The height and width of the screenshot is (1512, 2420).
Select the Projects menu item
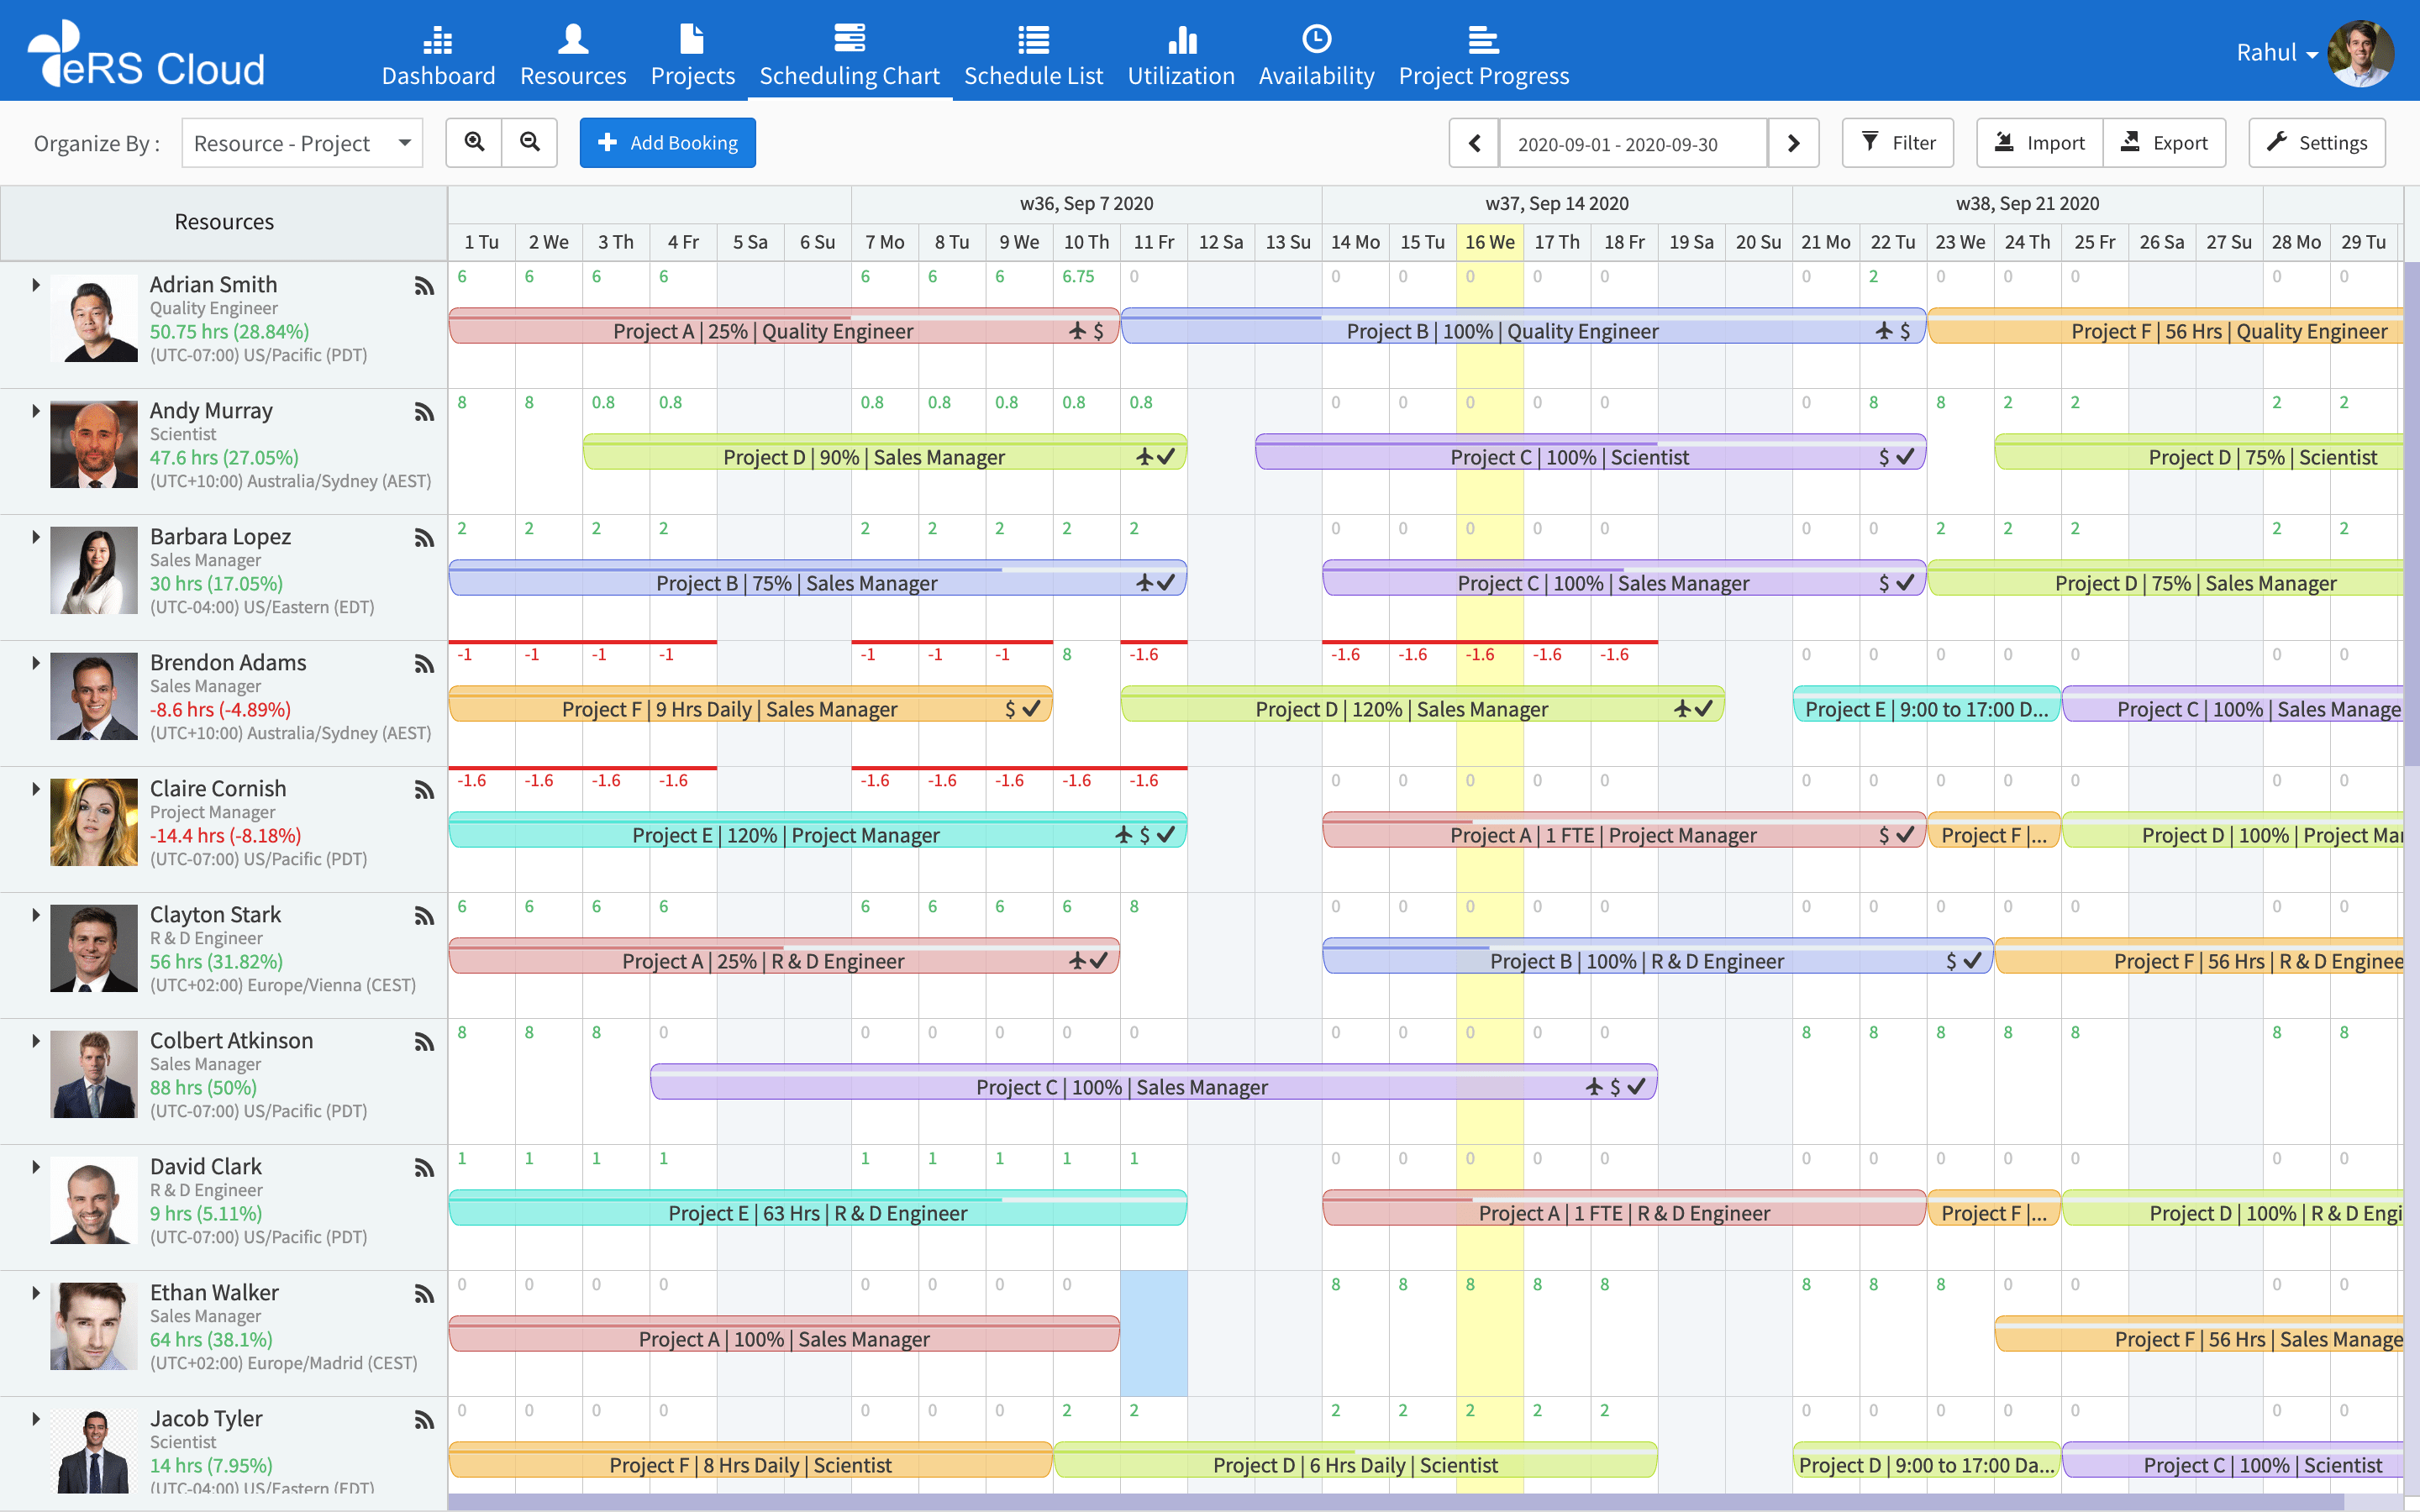pyautogui.click(x=692, y=54)
